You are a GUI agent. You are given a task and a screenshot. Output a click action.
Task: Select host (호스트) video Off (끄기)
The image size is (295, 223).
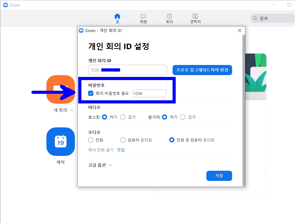(x=123, y=117)
